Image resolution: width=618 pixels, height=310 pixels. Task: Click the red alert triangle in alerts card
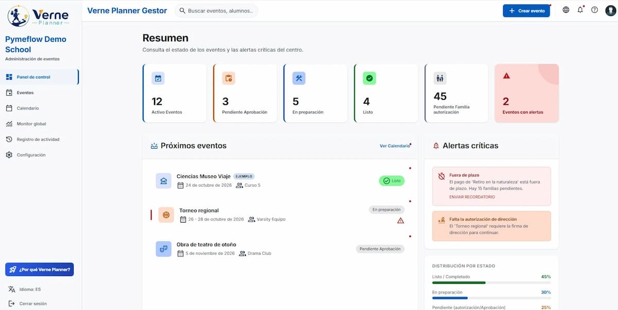pos(506,76)
